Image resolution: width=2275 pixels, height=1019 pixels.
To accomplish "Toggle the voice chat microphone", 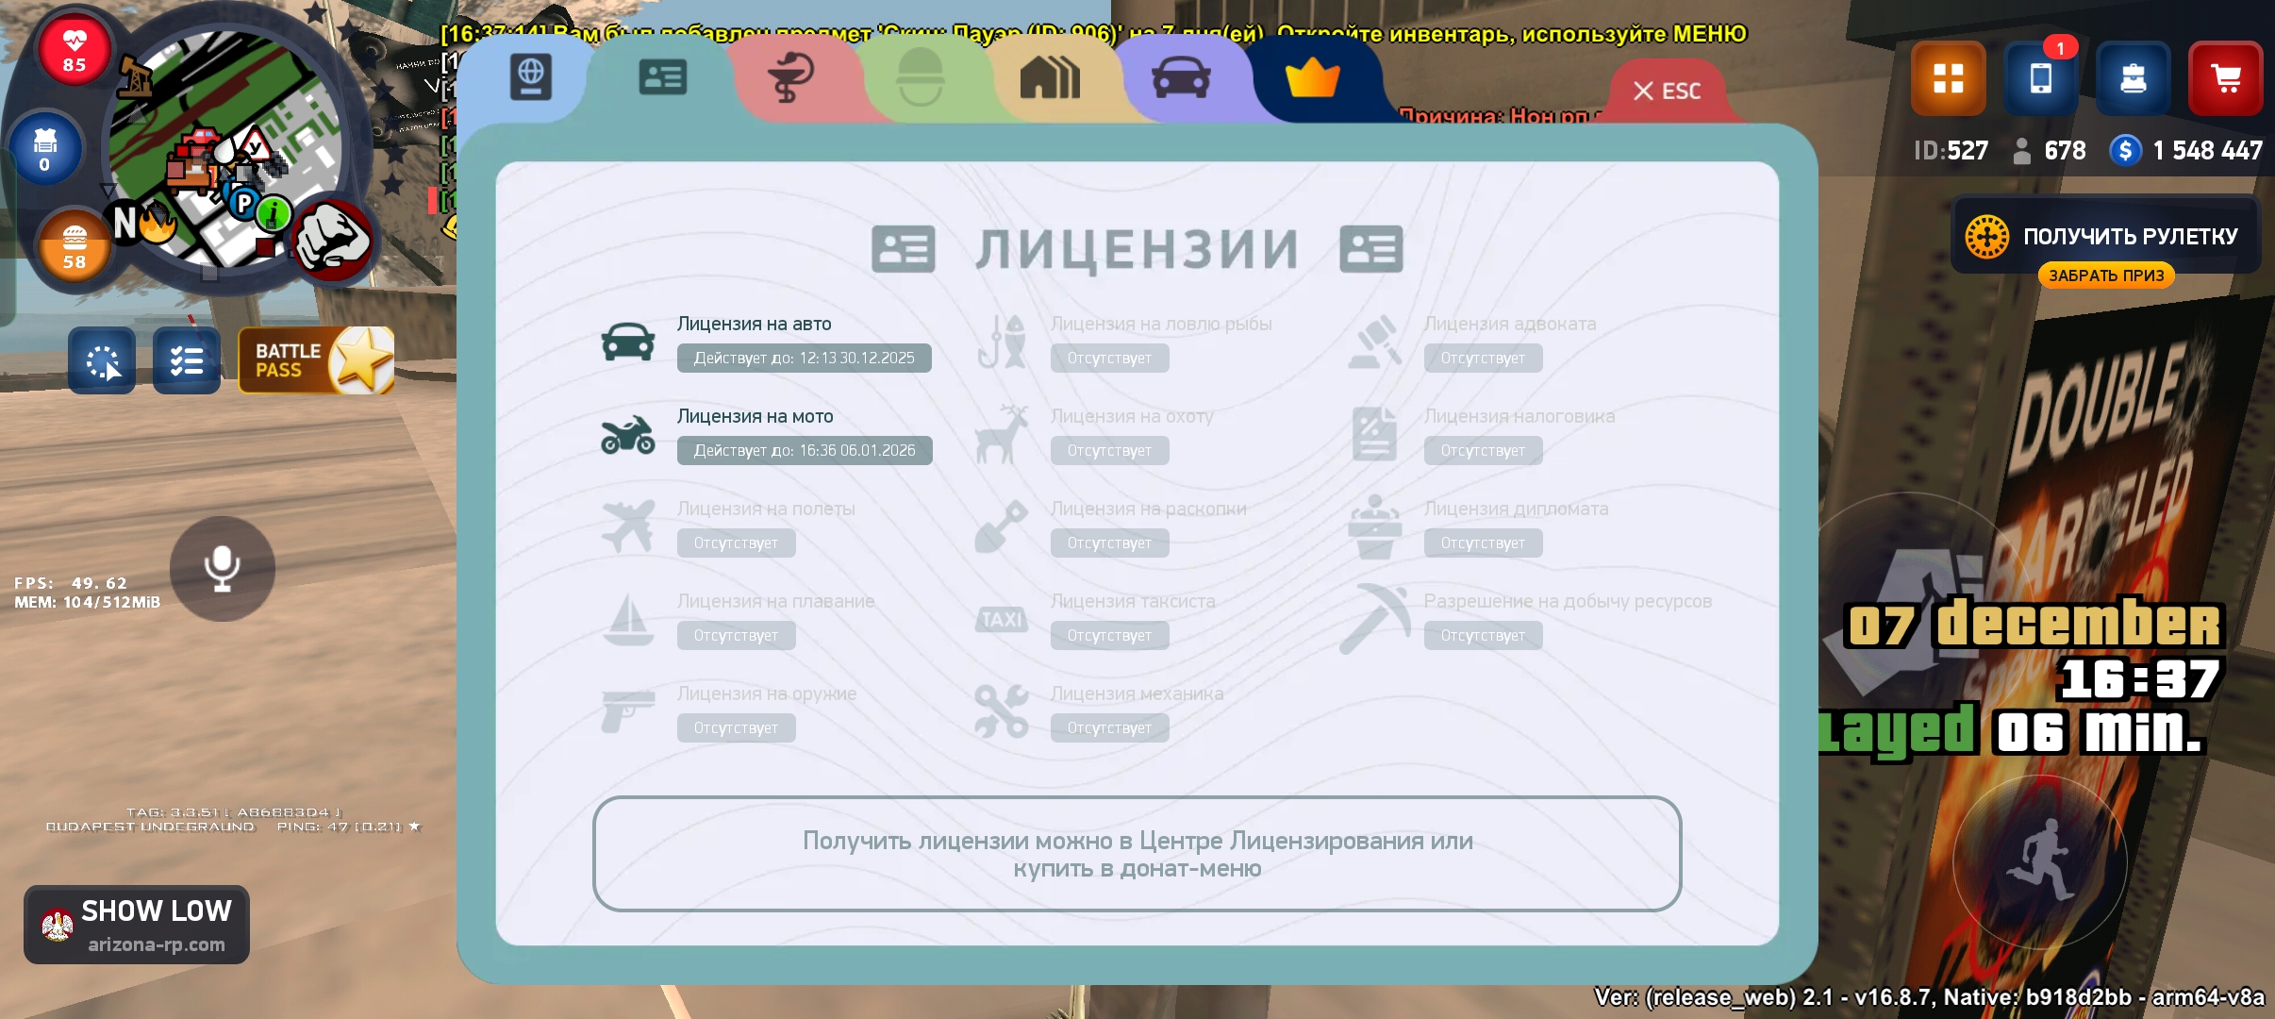I will coord(223,568).
